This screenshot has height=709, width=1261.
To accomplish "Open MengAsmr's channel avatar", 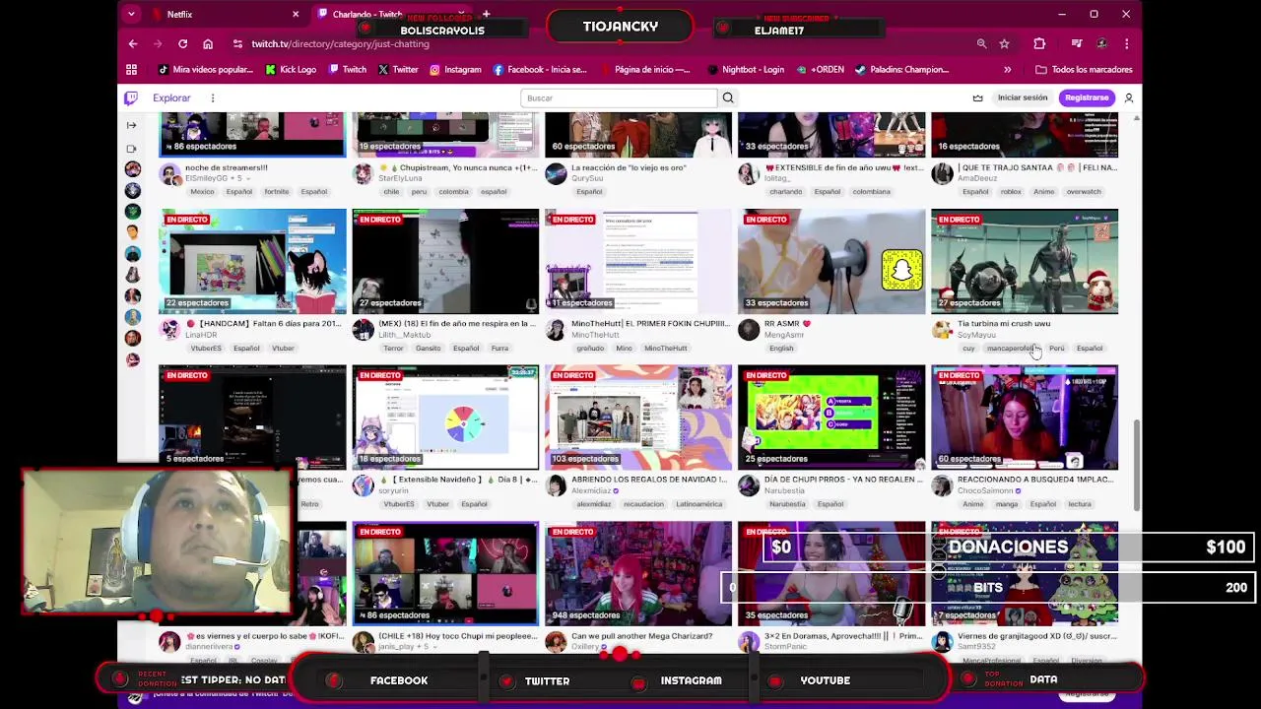I will pyautogui.click(x=749, y=329).
